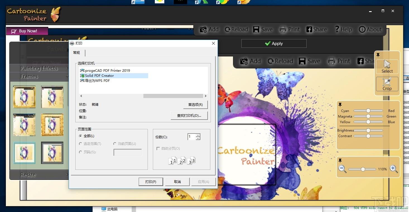Click the Apply checkmark button
The height and width of the screenshot is (212, 409).
coord(274,44)
